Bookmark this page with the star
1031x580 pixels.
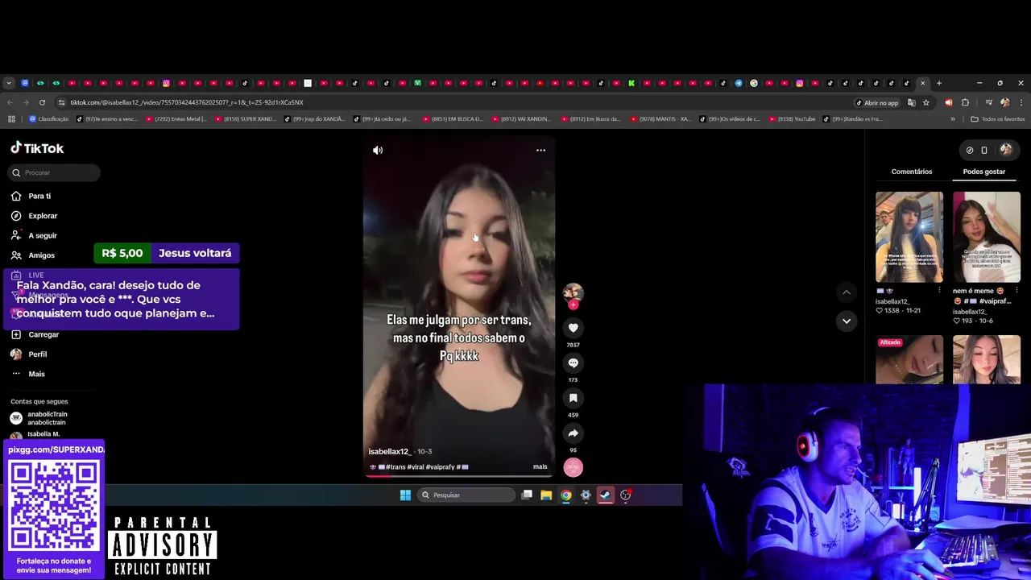click(926, 102)
